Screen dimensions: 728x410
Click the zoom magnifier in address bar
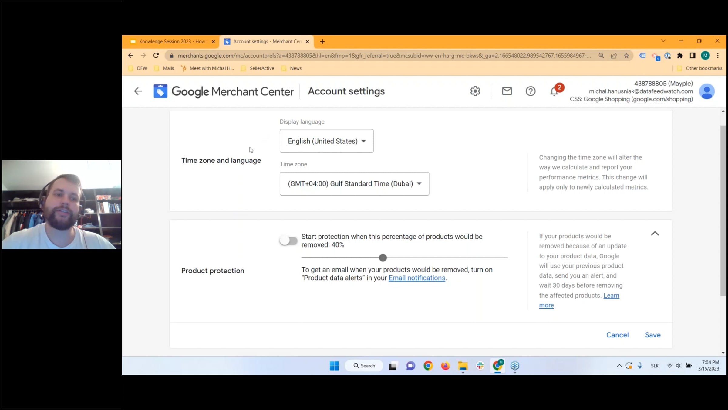click(601, 56)
